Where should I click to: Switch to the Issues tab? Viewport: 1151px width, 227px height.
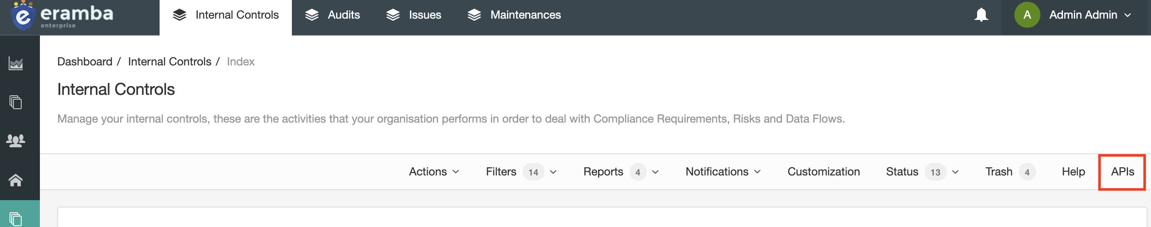click(413, 15)
